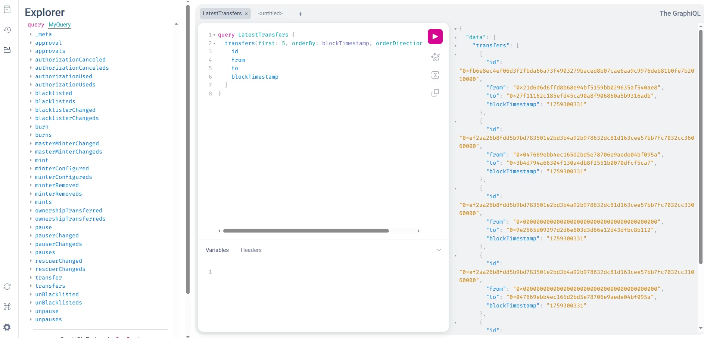Collapse the Variables panel with its chevron
Viewport: 704px width, 338px height.
(x=439, y=250)
